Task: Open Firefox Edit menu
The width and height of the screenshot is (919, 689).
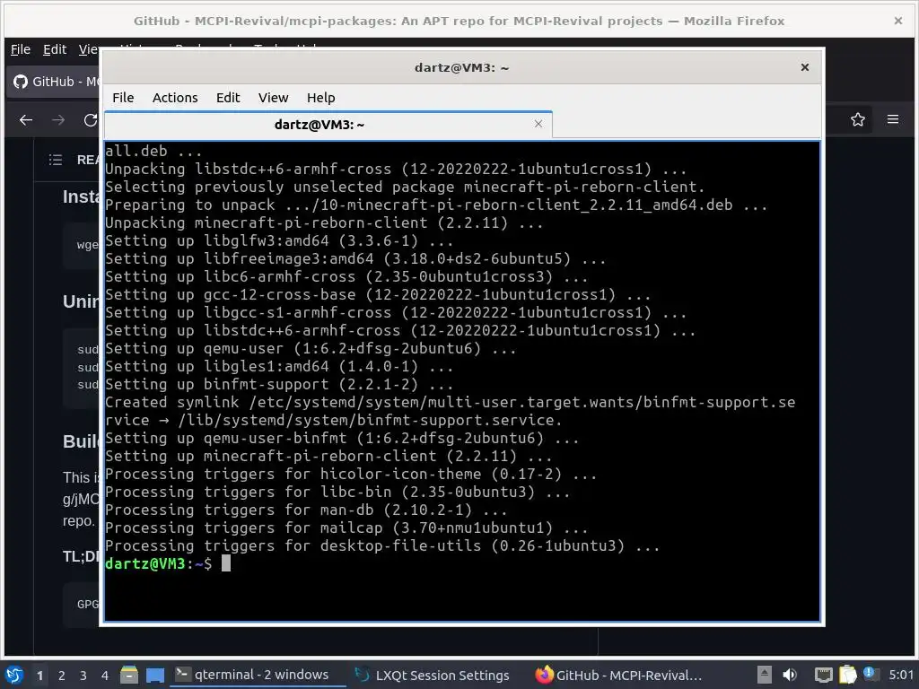Action: click(x=55, y=50)
